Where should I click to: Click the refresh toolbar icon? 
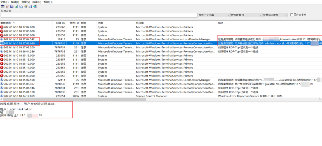pos(16,7)
